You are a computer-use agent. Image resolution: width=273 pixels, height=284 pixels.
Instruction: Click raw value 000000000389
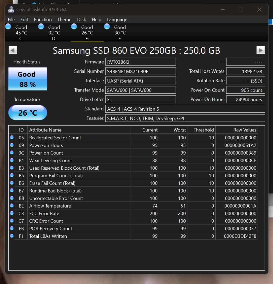click(x=241, y=153)
